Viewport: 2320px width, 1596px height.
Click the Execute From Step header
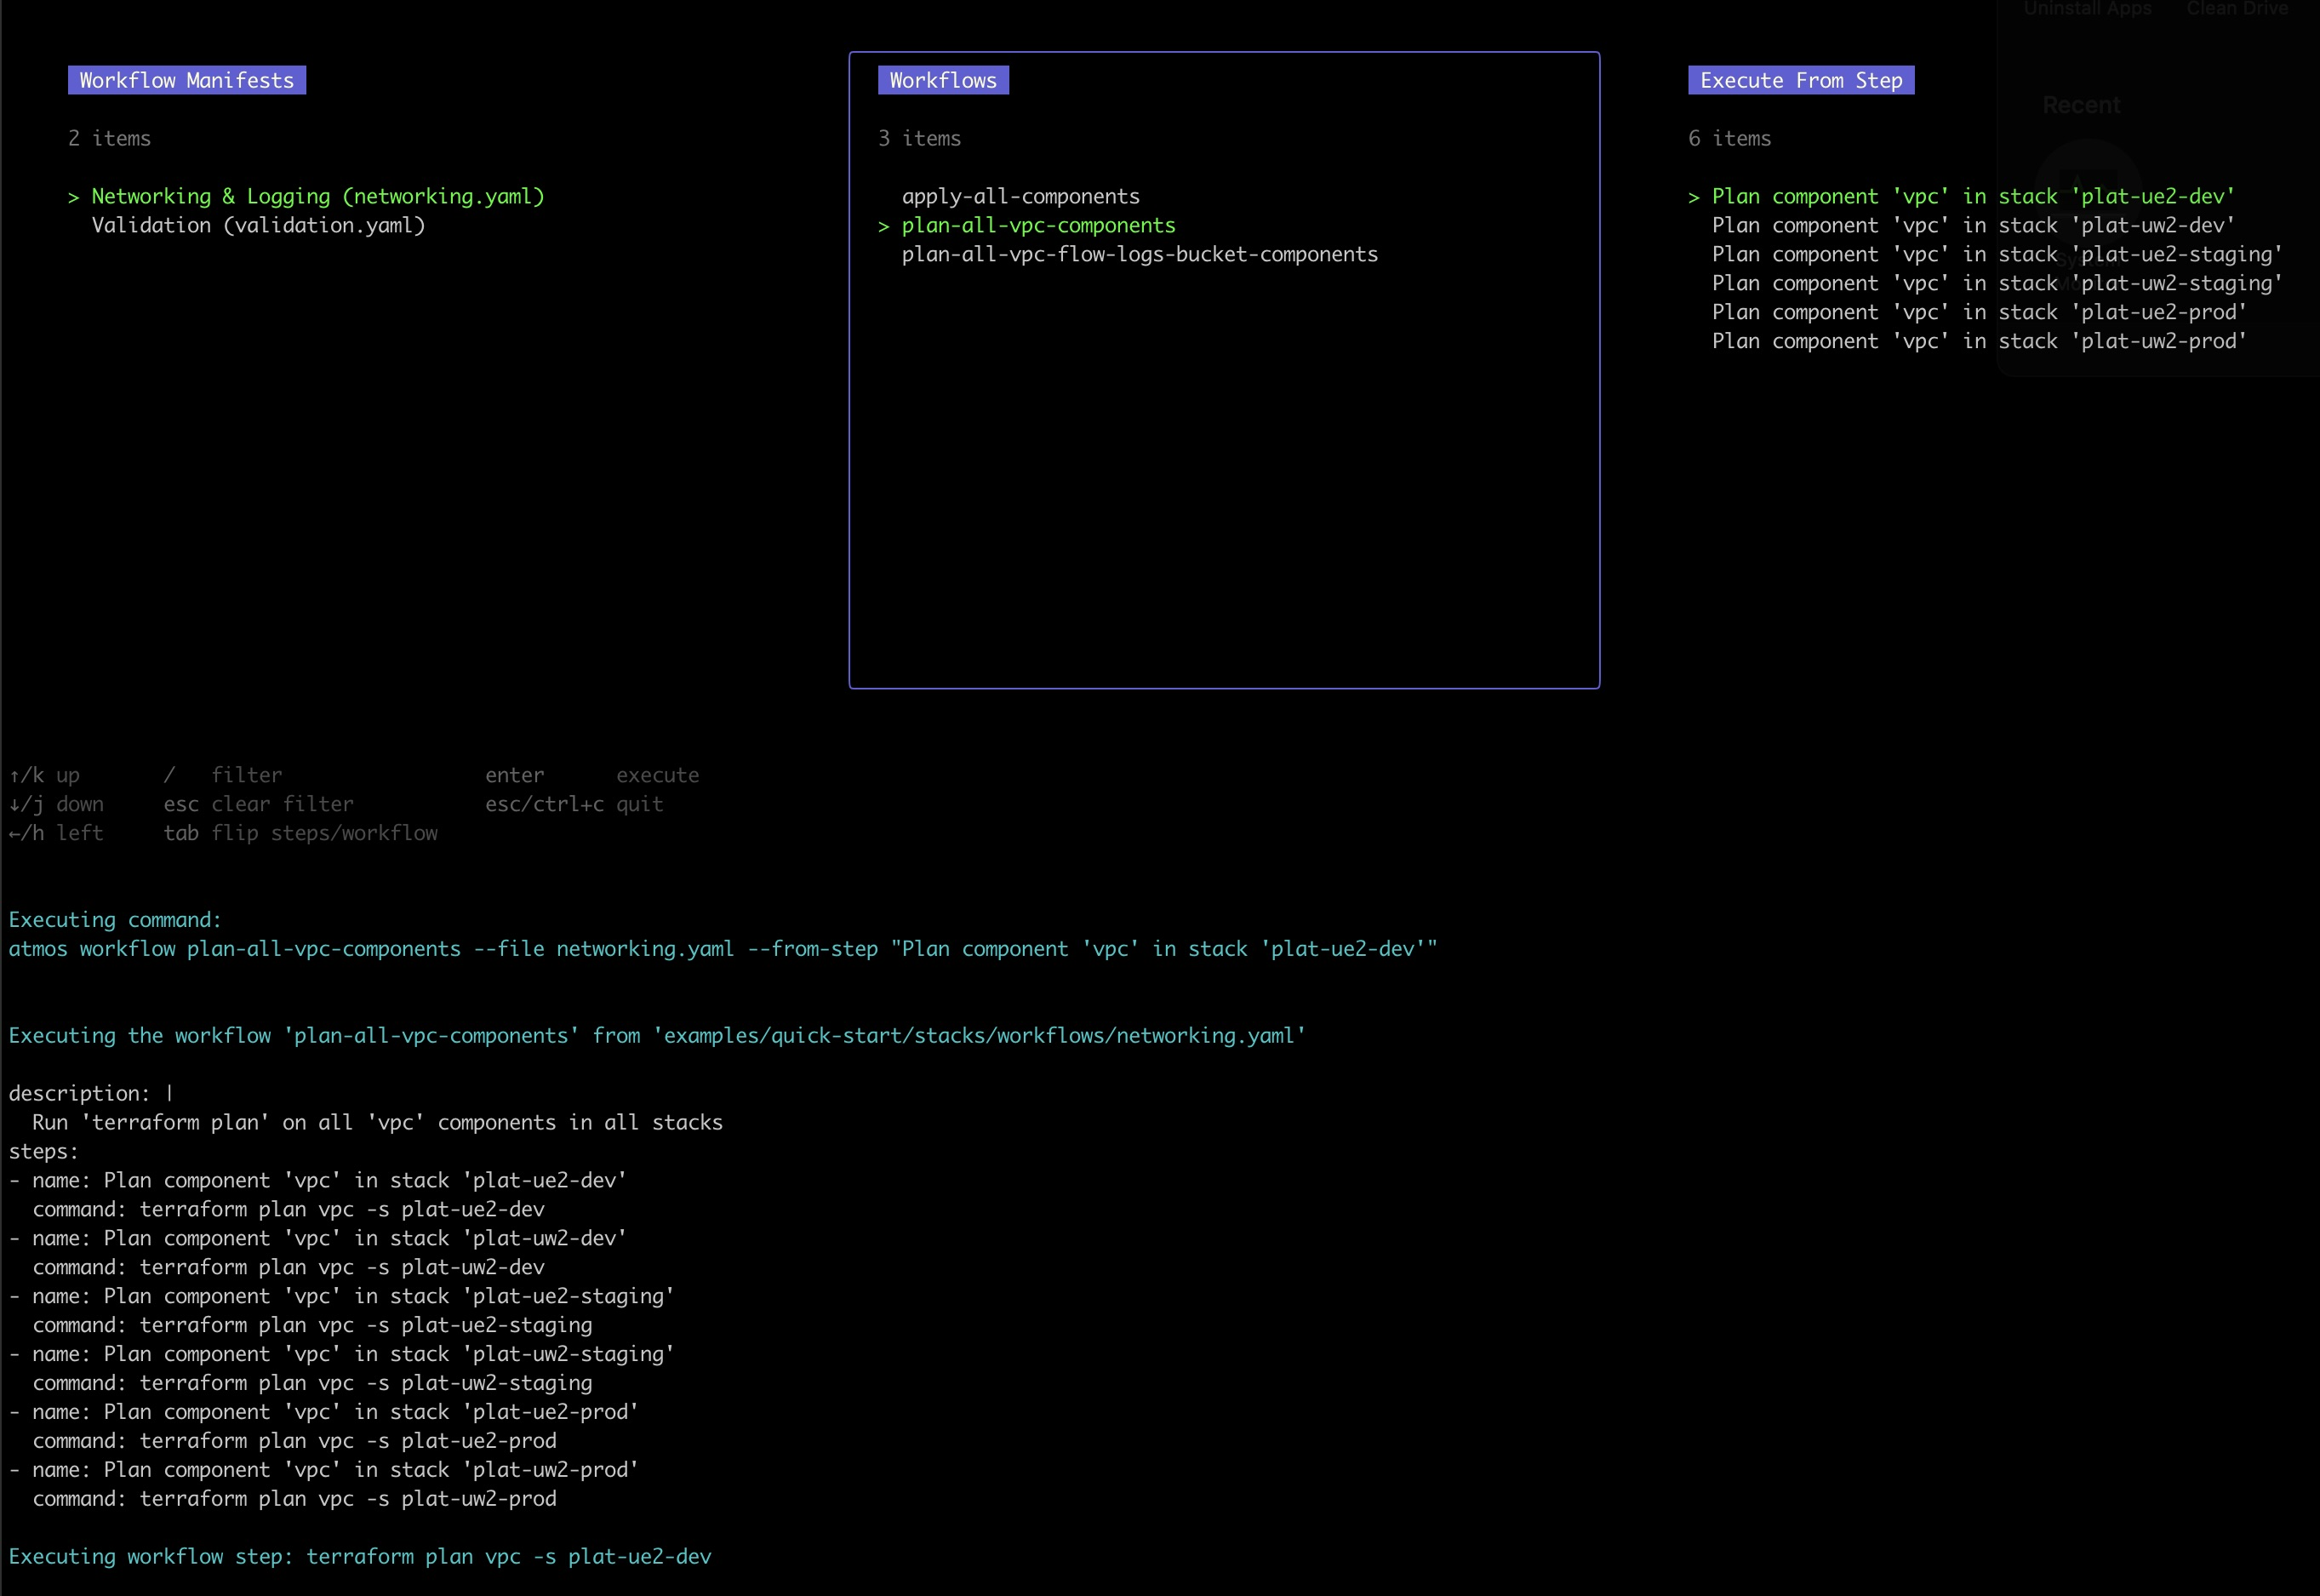(1800, 80)
